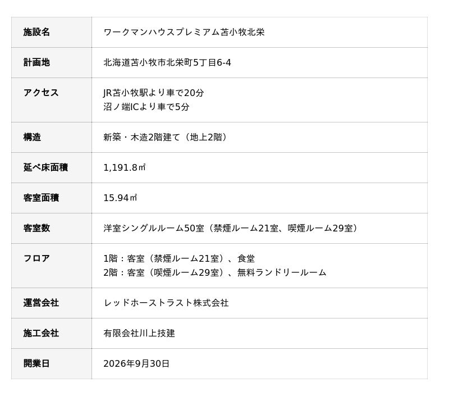449x396 pixels.
Task: Click the opening date 2026年9月30日
Action: click(x=136, y=363)
